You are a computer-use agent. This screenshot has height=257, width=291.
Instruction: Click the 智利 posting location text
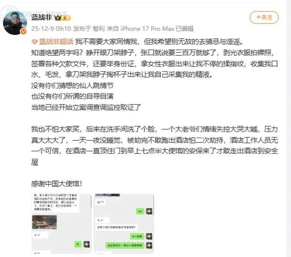click(99, 29)
